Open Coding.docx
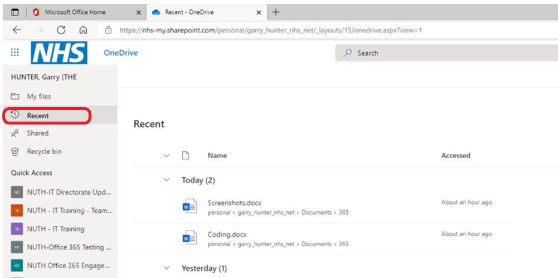558x278 pixels. tap(227, 235)
